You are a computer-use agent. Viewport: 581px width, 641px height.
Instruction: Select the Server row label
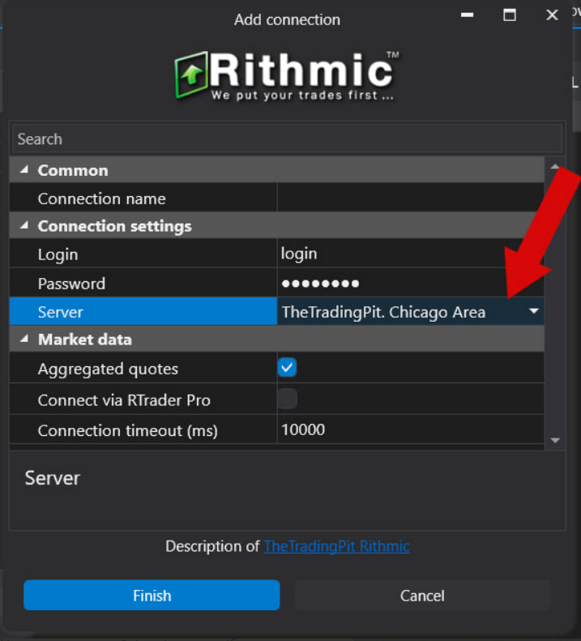coord(61,312)
